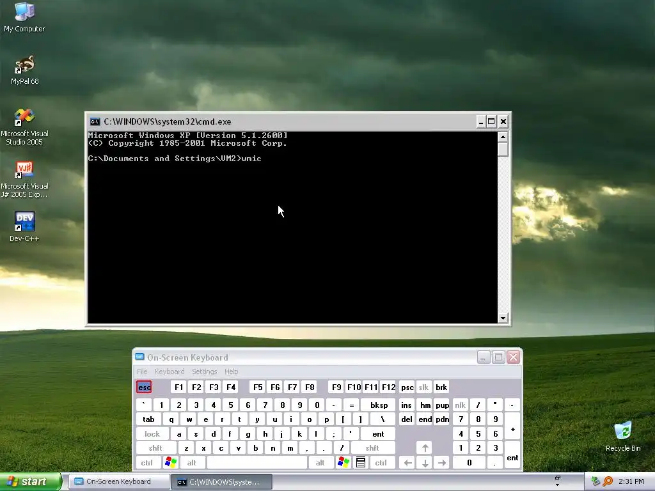
Task: Toggle right shft key on keyboard
Action: coord(372,448)
